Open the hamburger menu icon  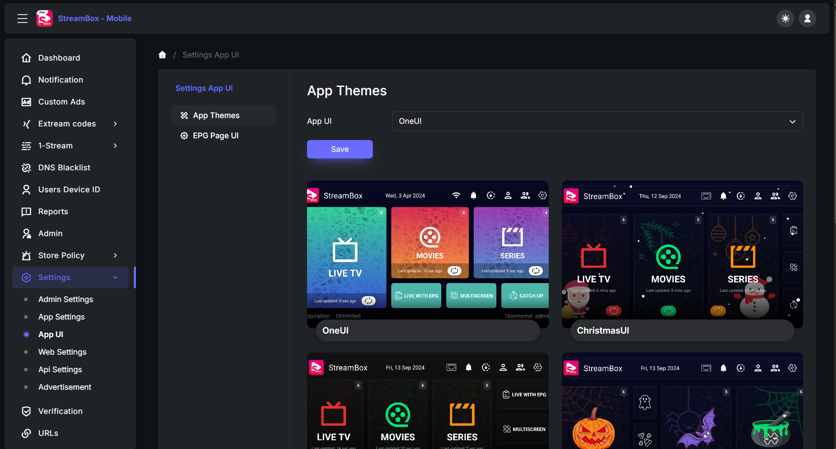22,18
